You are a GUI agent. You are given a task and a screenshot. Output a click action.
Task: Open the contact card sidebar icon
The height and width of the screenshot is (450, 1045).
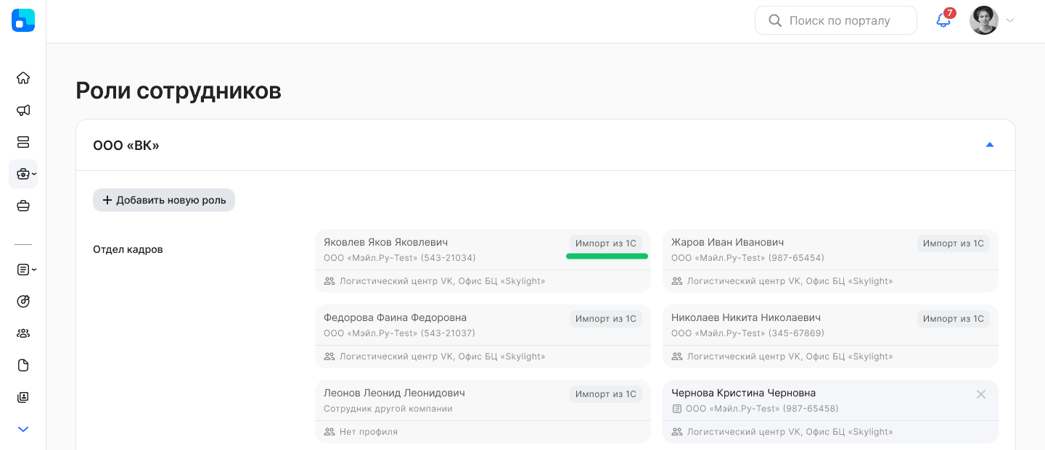click(23, 397)
